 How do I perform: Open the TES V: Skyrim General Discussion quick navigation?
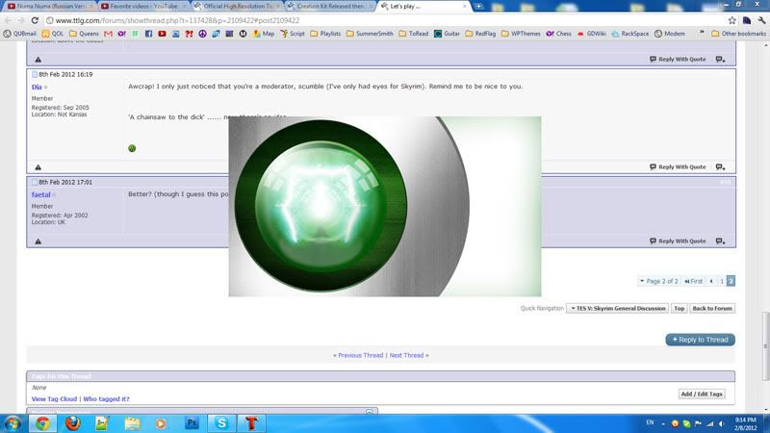click(617, 308)
